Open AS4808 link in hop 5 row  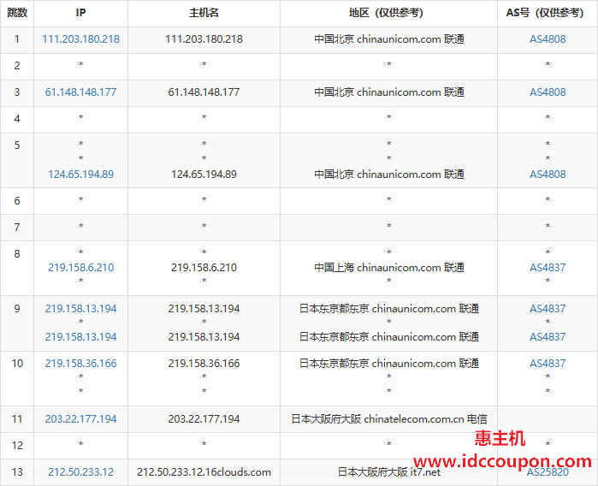point(548,175)
